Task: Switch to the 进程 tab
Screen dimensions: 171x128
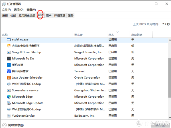Action: click(5, 16)
